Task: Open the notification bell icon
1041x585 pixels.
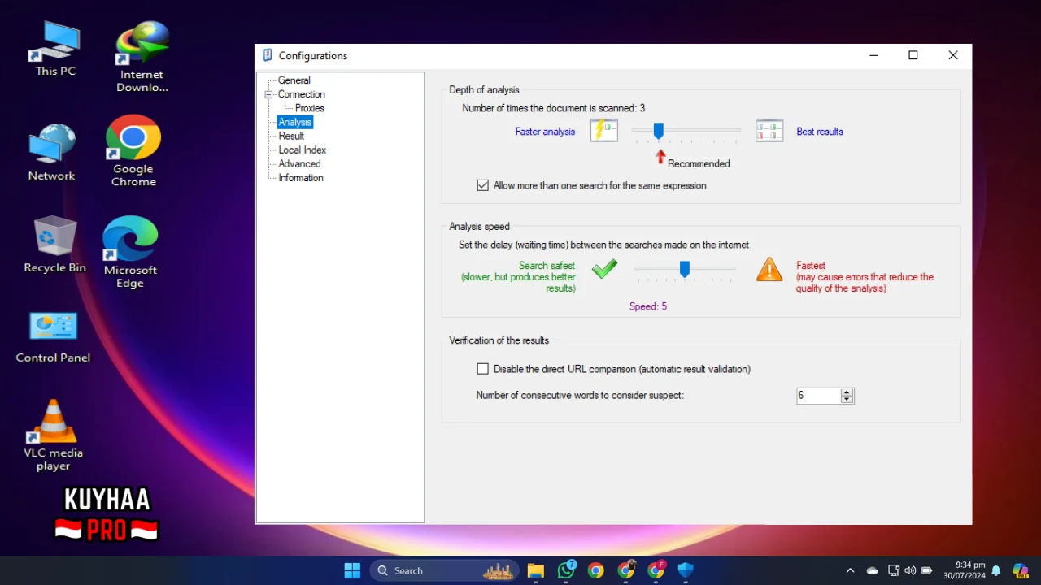Action: click(995, 570)
